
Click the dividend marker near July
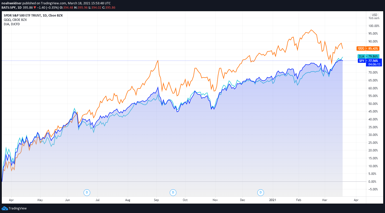(x=87, y=192)
